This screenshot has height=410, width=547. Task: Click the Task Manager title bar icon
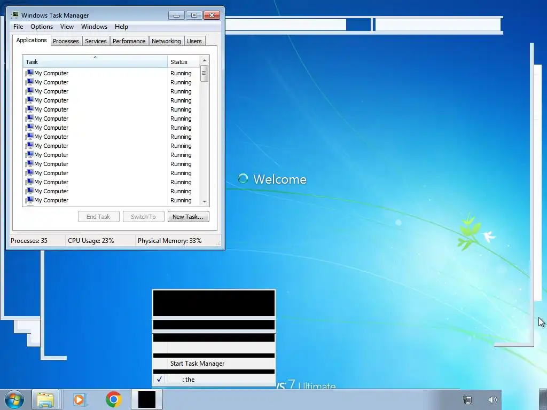[15, 15]
